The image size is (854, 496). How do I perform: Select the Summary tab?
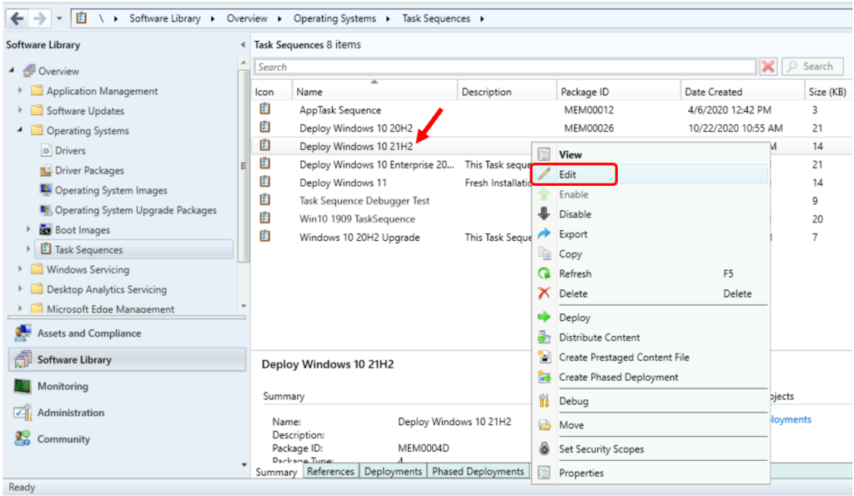click(276, 472)
